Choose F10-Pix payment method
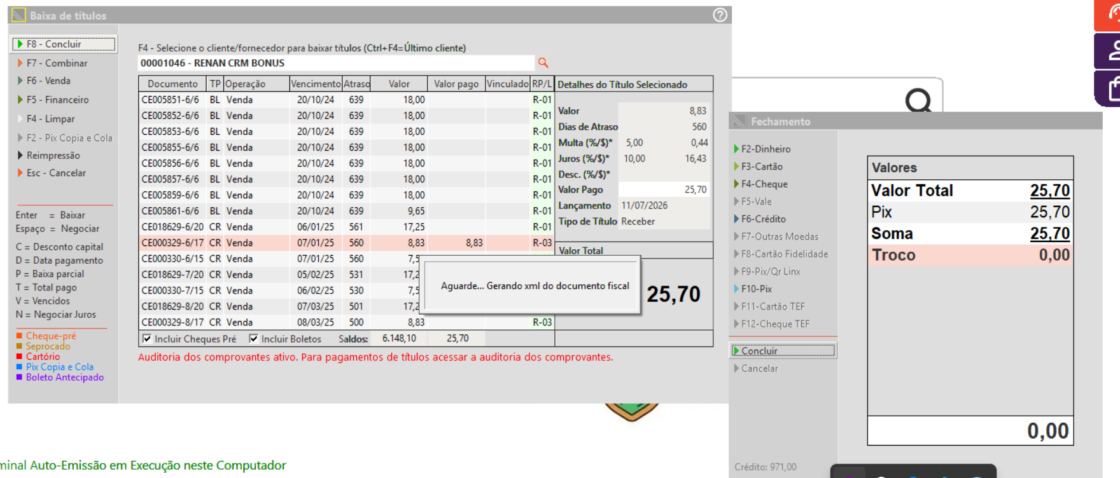The width and height of the screenshot is (1120, 478). pos(756,289)
